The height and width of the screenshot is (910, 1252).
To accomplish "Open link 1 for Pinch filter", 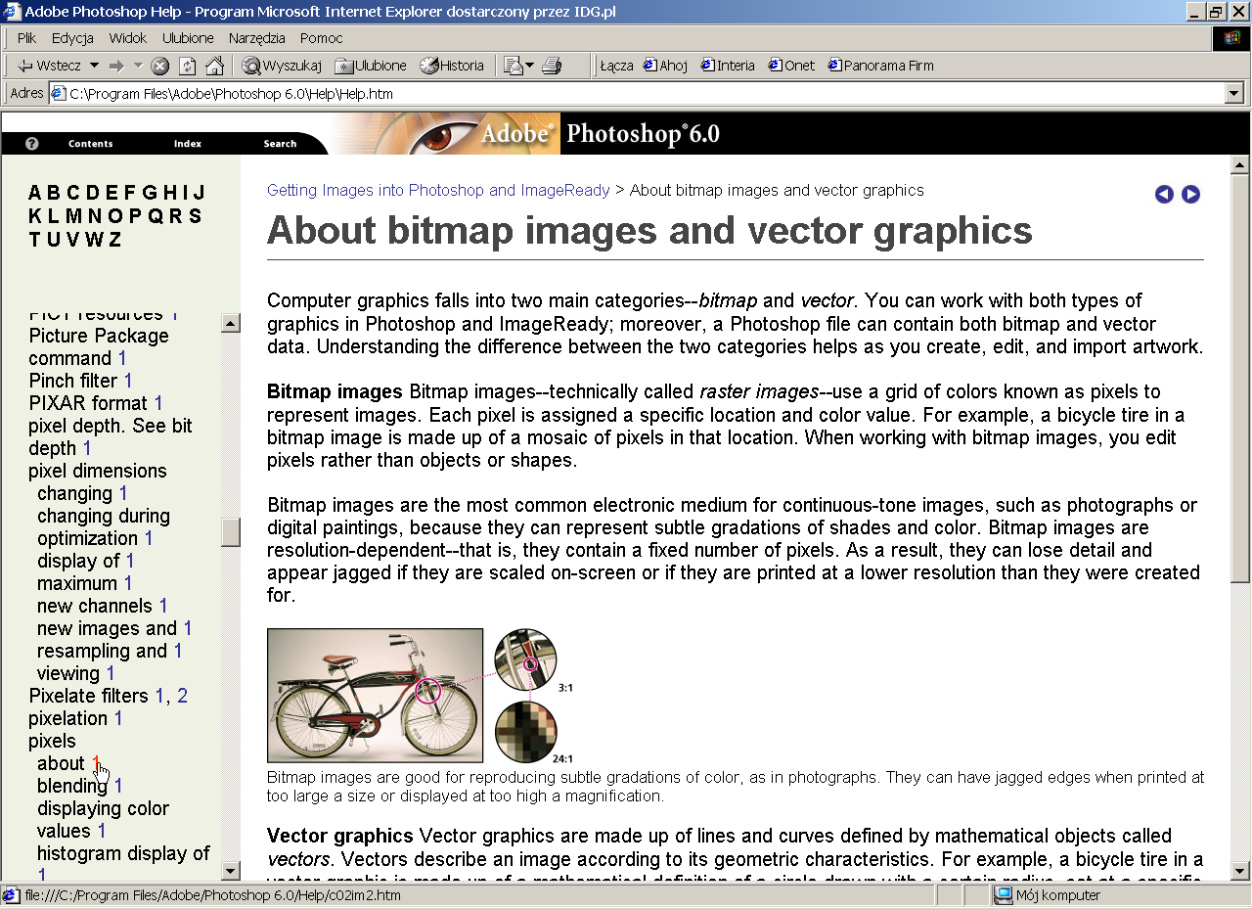I will click(x=128, y=381).
